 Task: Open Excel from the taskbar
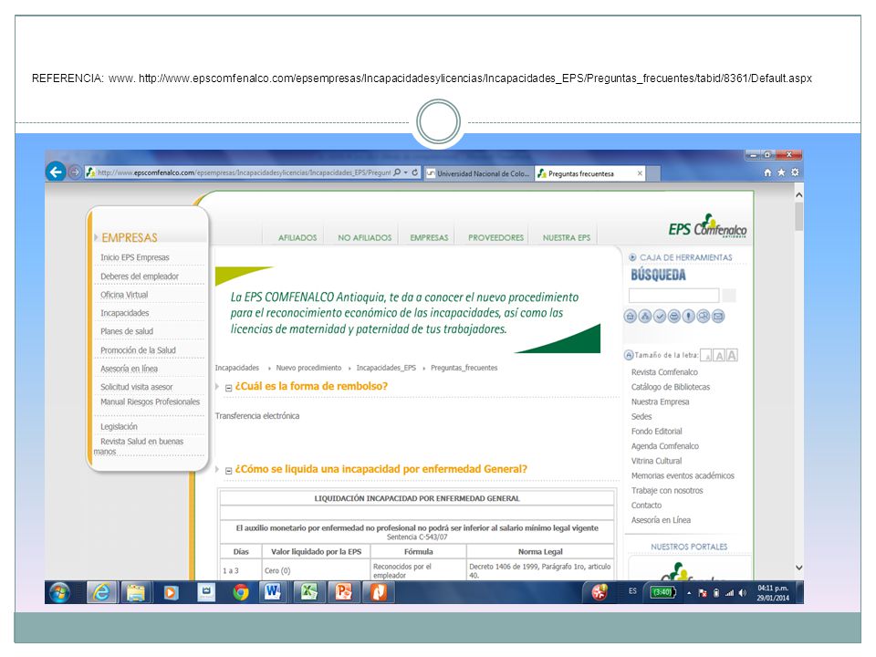coord(309,592)
